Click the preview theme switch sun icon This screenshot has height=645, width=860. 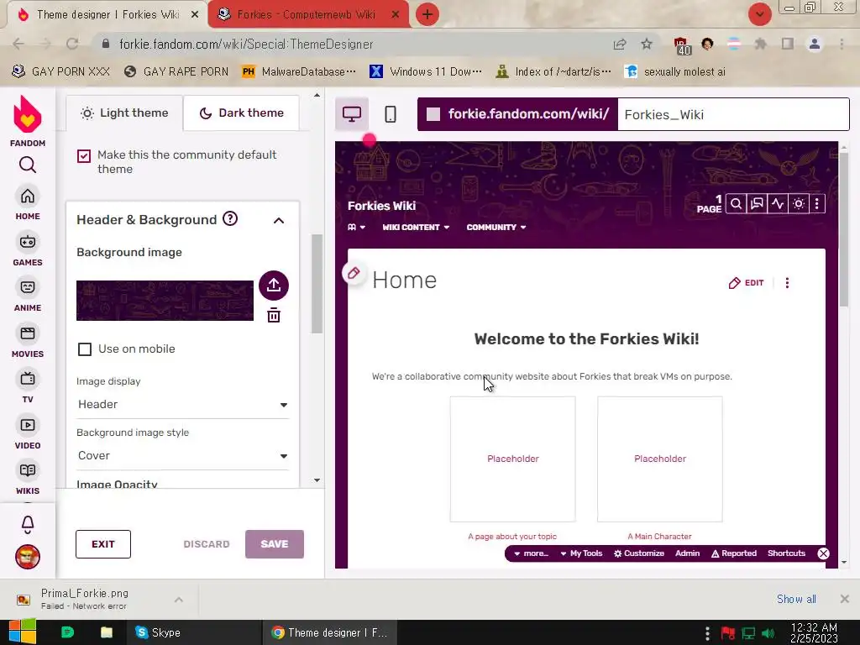pyautogui.click(x=799, y=203)
